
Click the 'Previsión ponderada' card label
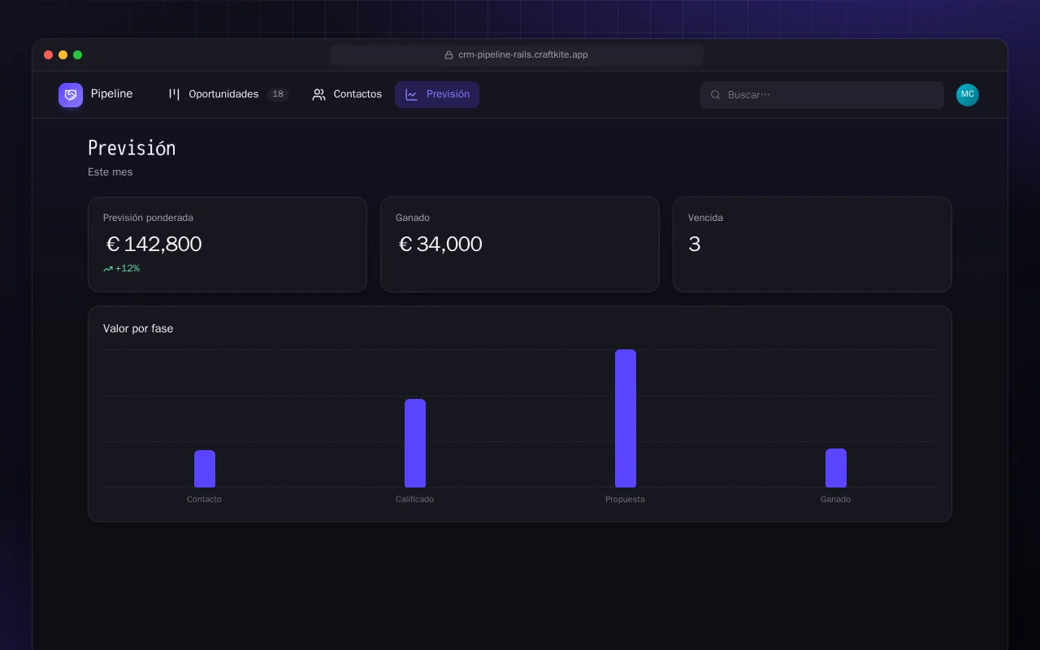pos(148,218)
